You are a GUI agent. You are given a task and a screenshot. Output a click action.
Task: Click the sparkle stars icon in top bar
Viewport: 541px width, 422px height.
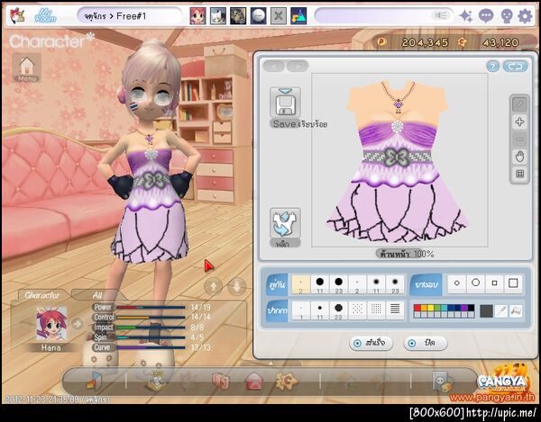point(466,16)
